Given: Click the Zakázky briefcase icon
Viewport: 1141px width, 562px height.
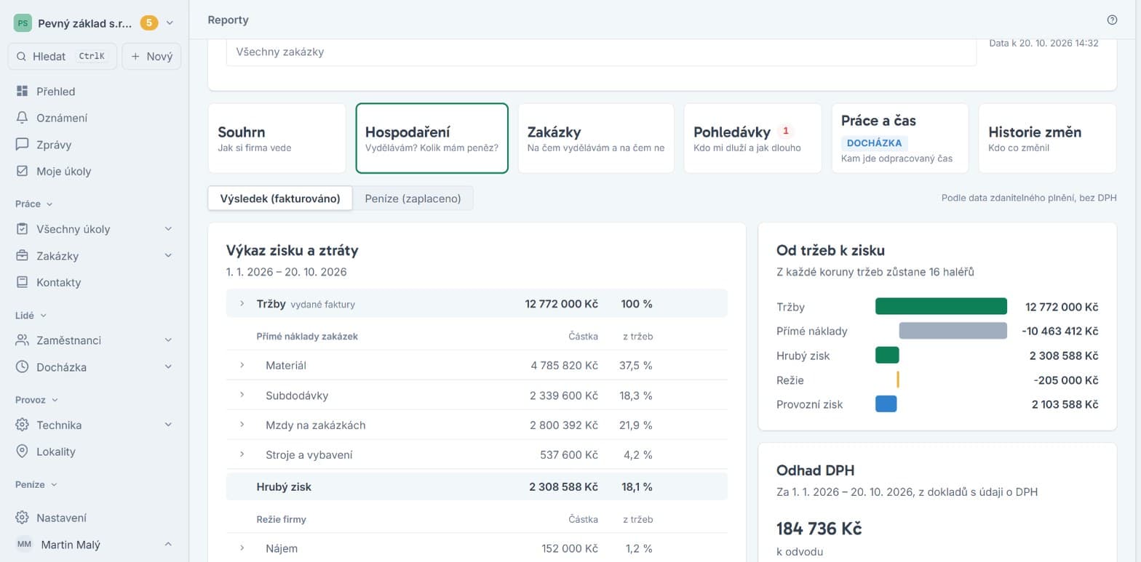Looking at the screenshot, I should click(x=23, y=256).
